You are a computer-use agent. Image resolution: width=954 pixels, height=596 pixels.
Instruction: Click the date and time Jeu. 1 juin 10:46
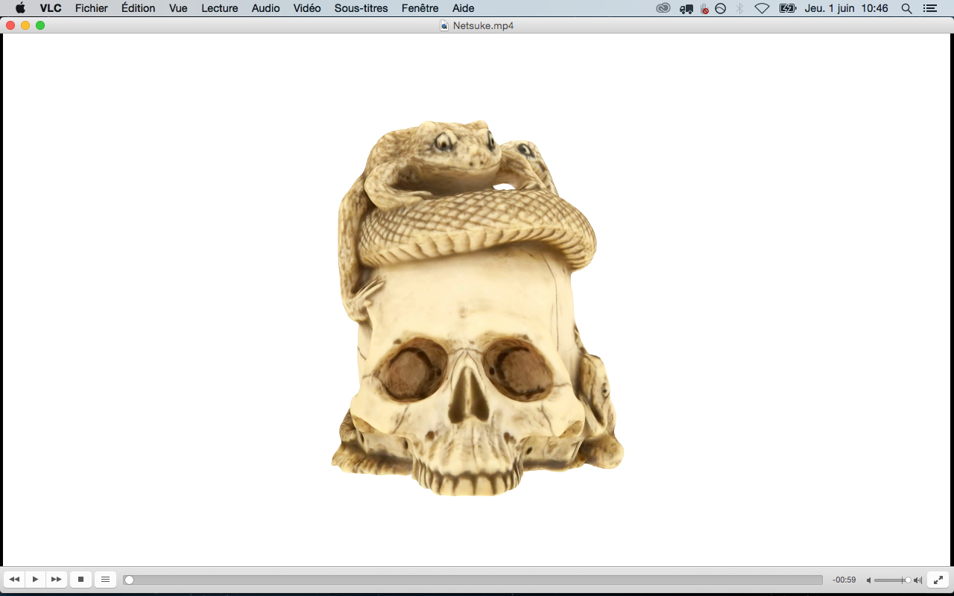pyautogui.click(x=847, y=8)
